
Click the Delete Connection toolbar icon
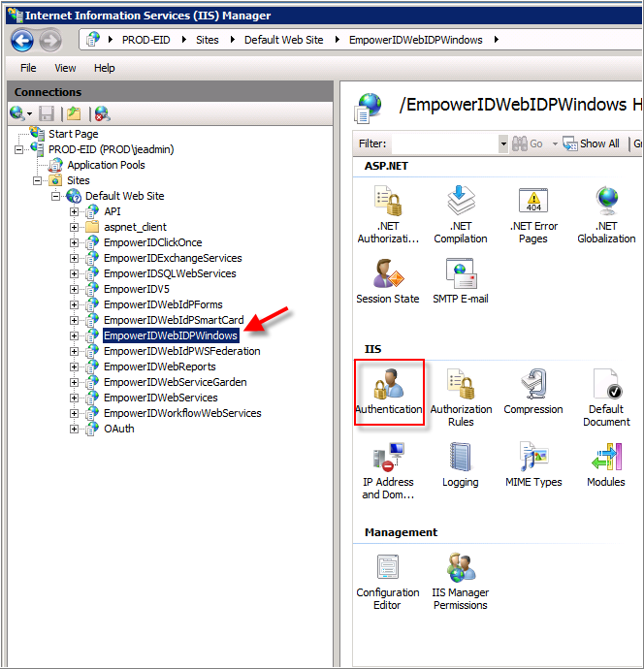pos(103,113)
